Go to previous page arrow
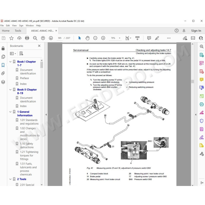 click(43, 38)
